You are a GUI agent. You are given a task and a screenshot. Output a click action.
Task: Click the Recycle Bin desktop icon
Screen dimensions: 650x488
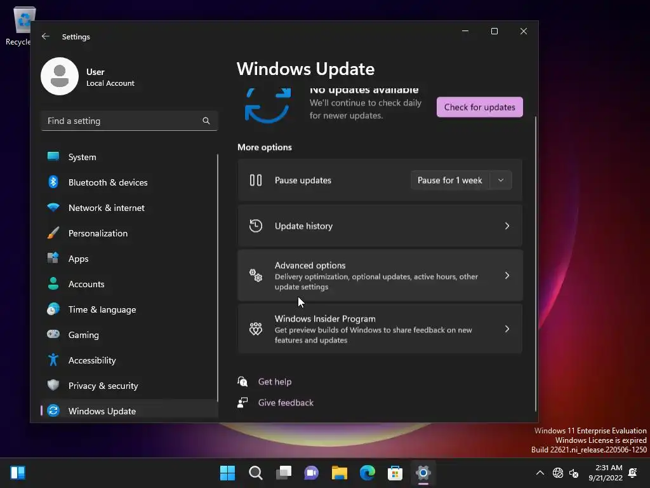22,25
